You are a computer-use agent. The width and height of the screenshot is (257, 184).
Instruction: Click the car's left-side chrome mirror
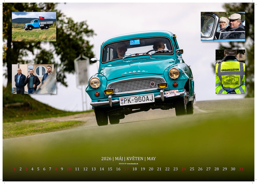pos(94,60)
